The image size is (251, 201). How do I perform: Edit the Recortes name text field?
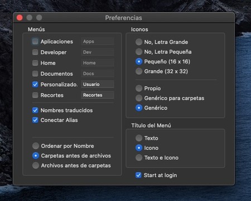pos(98,95)
